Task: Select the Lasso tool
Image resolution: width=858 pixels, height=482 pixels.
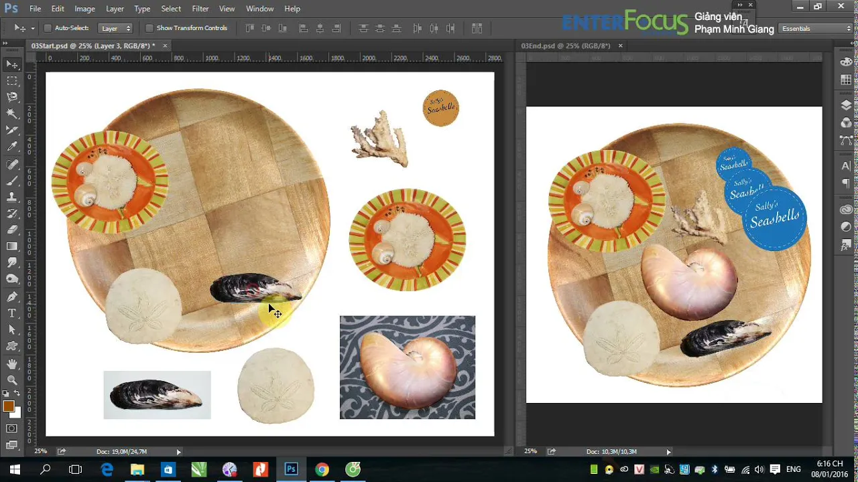Action: point(12,98)
